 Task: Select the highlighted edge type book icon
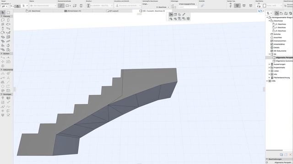point(237,6)
